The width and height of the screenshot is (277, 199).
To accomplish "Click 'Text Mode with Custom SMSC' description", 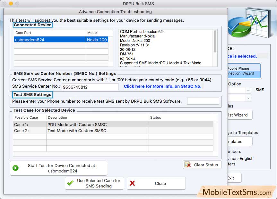I will tap(77, 131).
